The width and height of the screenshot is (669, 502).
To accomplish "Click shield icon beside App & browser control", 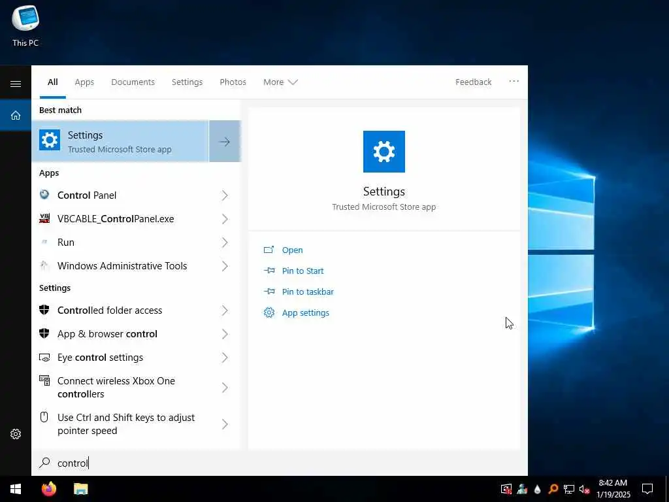I will coord(44,333).
